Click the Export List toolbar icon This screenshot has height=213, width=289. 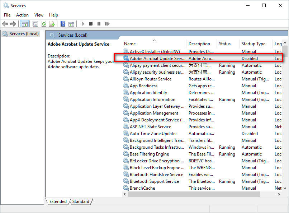click(x=52, y=24)
